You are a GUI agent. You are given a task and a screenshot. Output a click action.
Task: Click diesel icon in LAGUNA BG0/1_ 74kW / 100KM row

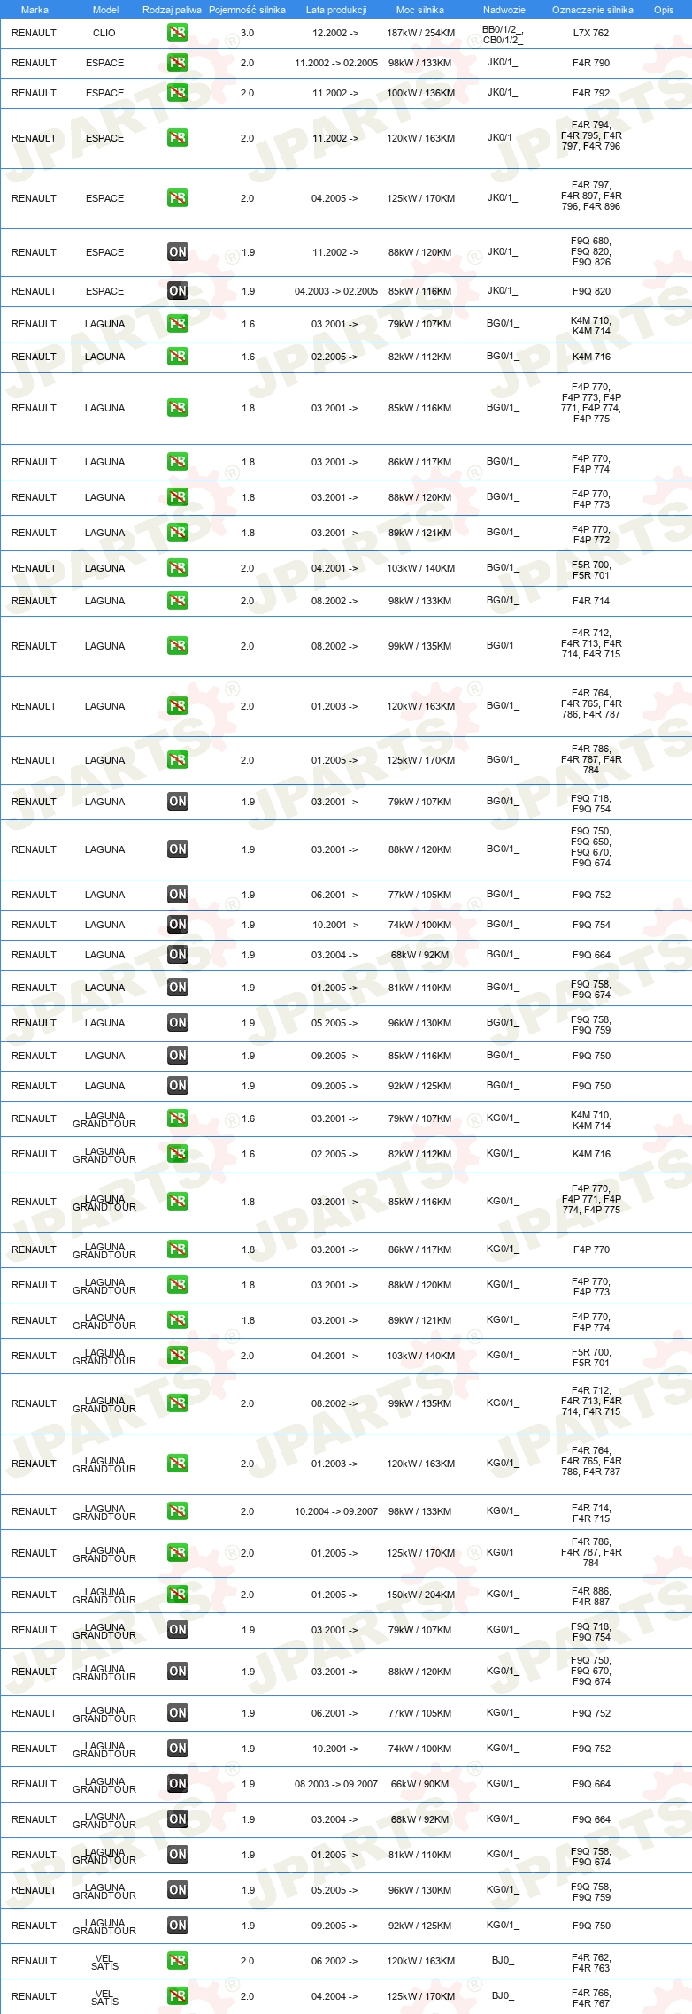[x=178, y=925]
